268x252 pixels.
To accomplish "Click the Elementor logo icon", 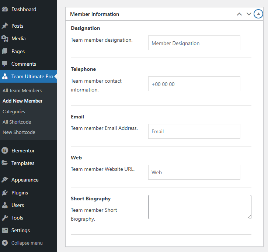I will (5, 151).
